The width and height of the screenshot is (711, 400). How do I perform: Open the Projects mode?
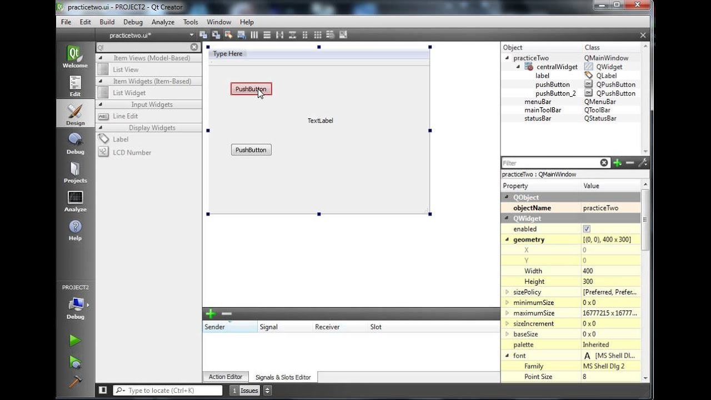coord(75,173)
